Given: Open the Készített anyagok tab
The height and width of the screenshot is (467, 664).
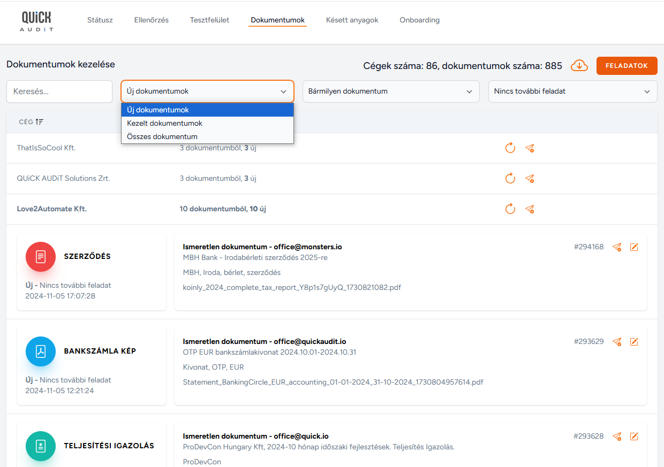Looking at the screenshot, I should [x=352, y=20].
